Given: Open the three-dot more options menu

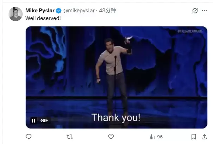Looking at the screenshot, I should click(204, 11).
